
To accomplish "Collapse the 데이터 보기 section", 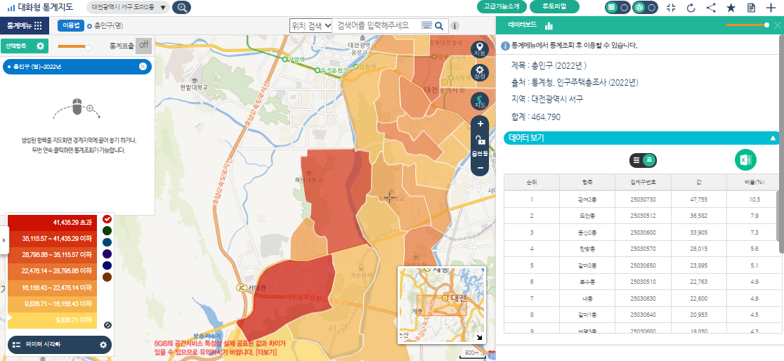I will (x=773, y=138).
